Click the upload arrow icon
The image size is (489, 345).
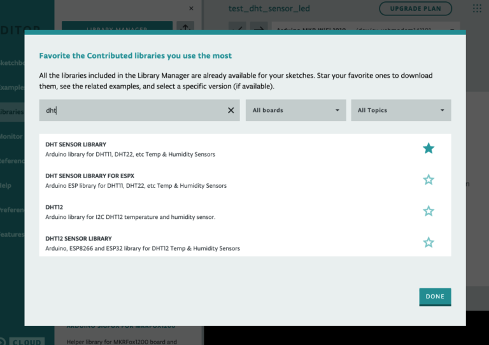(259, 28)
